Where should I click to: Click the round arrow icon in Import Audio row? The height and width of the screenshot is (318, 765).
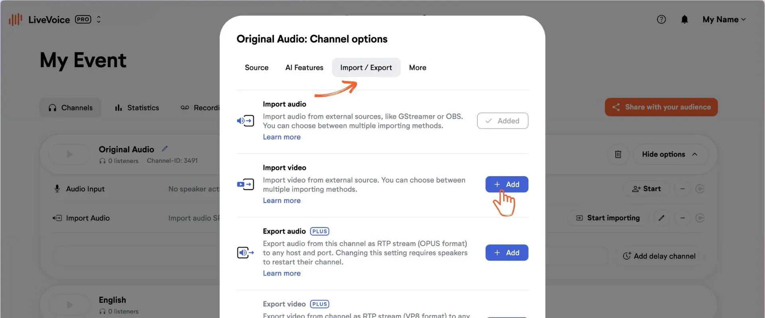[700, 218]
